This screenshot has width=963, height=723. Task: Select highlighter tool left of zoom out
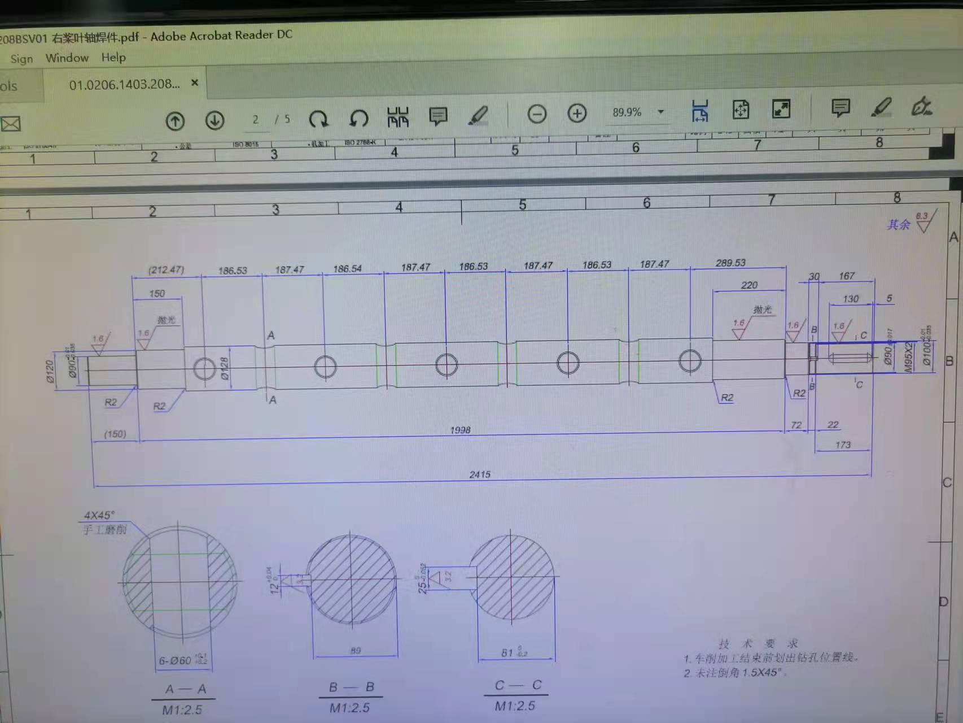click(478, 115)
